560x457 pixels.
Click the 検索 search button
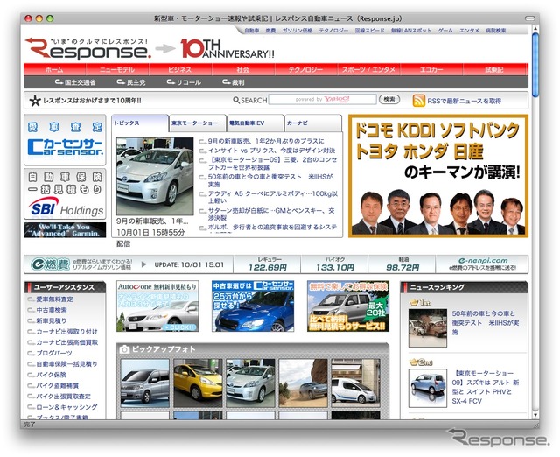(x=388, y=99)
